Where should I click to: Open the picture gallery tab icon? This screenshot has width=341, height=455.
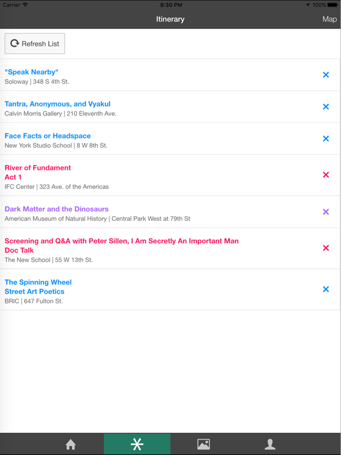204,444
